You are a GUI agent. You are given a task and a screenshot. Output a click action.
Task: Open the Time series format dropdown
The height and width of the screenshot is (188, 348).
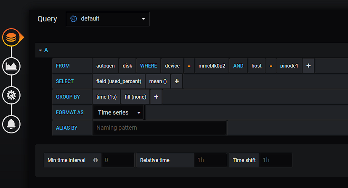coord(119,112)
